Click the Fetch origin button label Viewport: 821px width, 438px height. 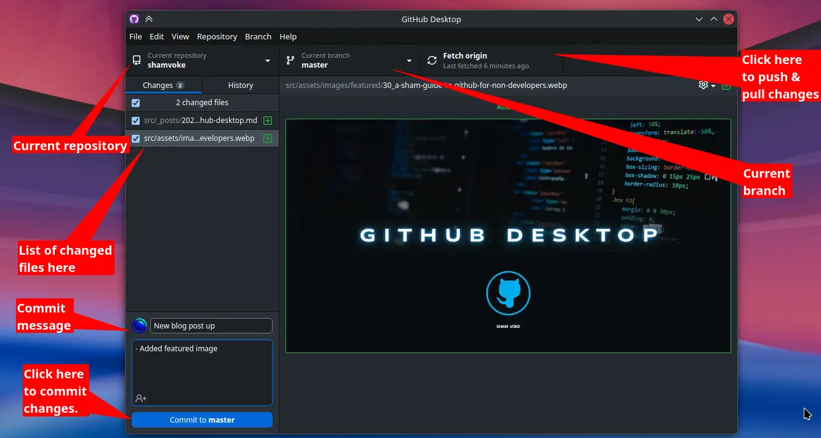click(465, 55)
